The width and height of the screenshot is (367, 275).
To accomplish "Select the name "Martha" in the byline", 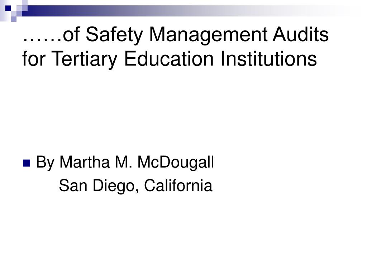I will (x=85, y=162).
